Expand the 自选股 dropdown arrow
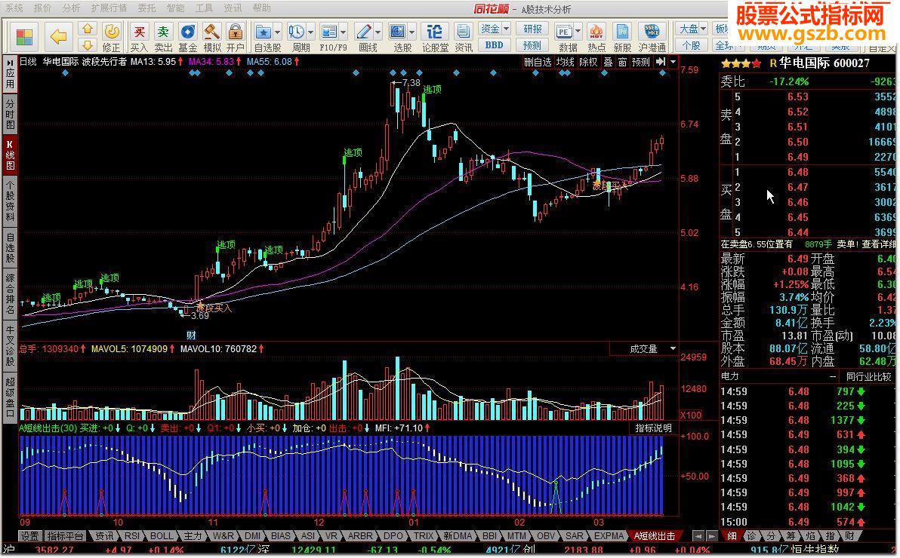This screenshot has width=900, height=558. [x=278, y=32]
